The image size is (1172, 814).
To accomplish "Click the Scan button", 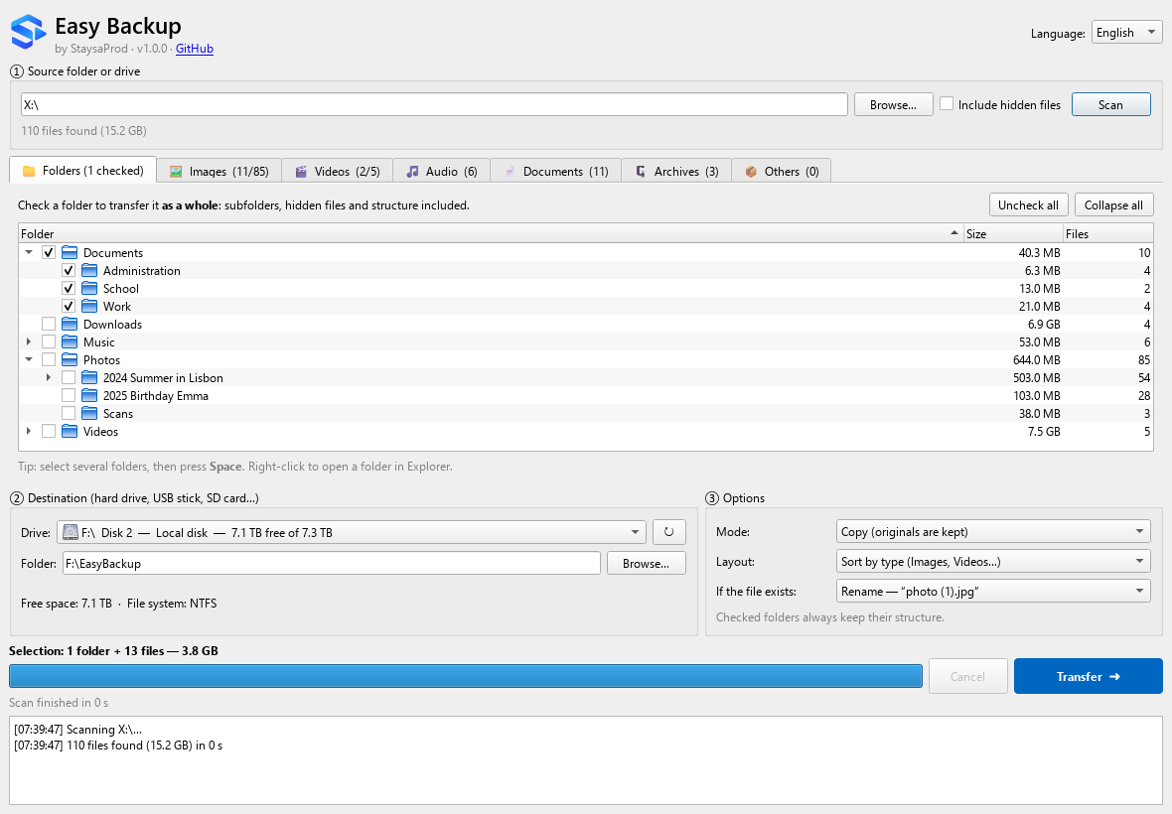I will 1110,104.
